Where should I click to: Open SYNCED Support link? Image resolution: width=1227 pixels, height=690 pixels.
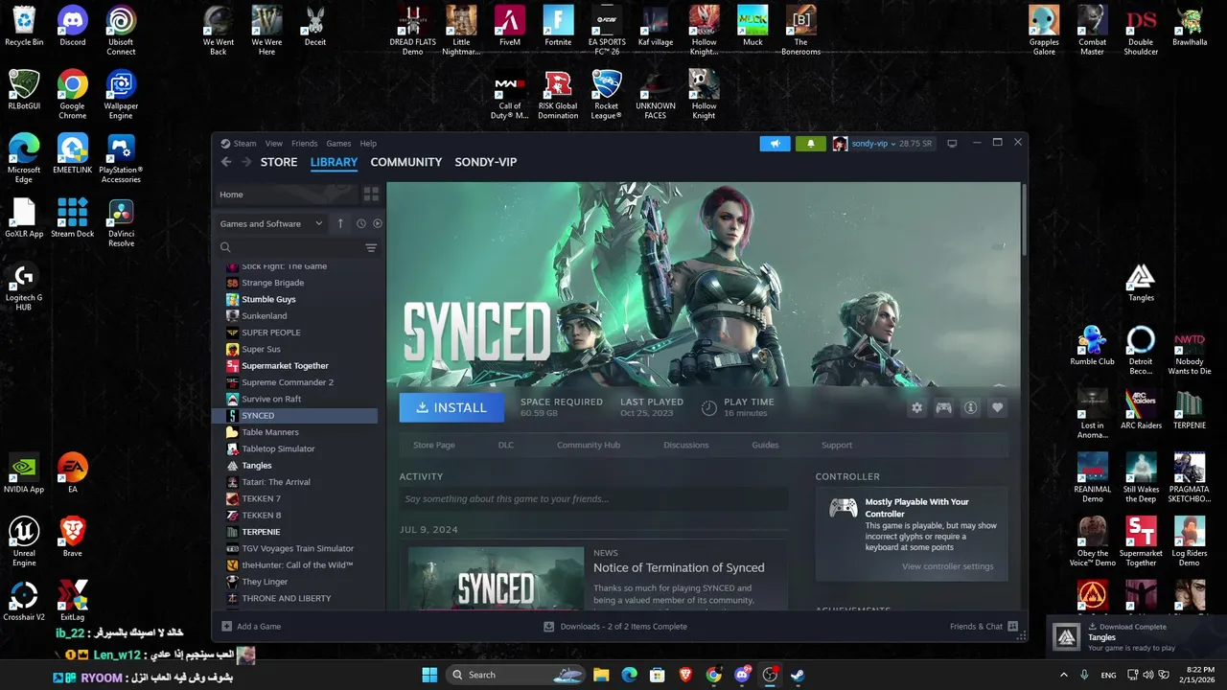pos(837,445)
